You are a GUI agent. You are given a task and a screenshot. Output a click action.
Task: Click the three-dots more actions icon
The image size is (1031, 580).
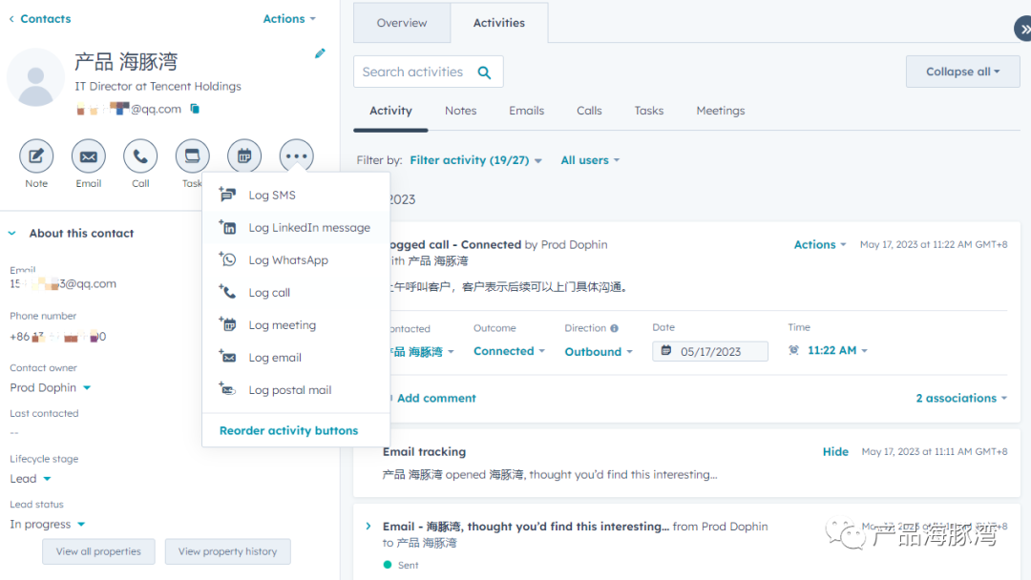(x=296, y=156)
